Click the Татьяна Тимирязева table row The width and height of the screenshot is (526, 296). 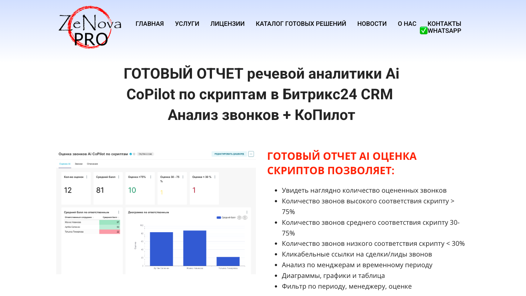click(92, 232)
